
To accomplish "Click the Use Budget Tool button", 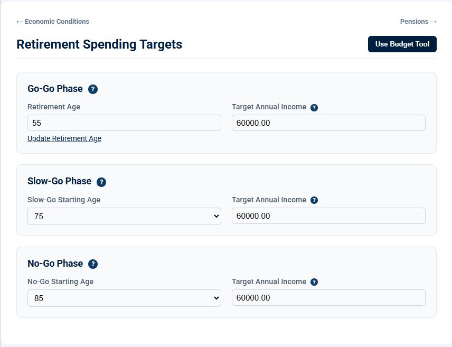I will pos(402,44).
